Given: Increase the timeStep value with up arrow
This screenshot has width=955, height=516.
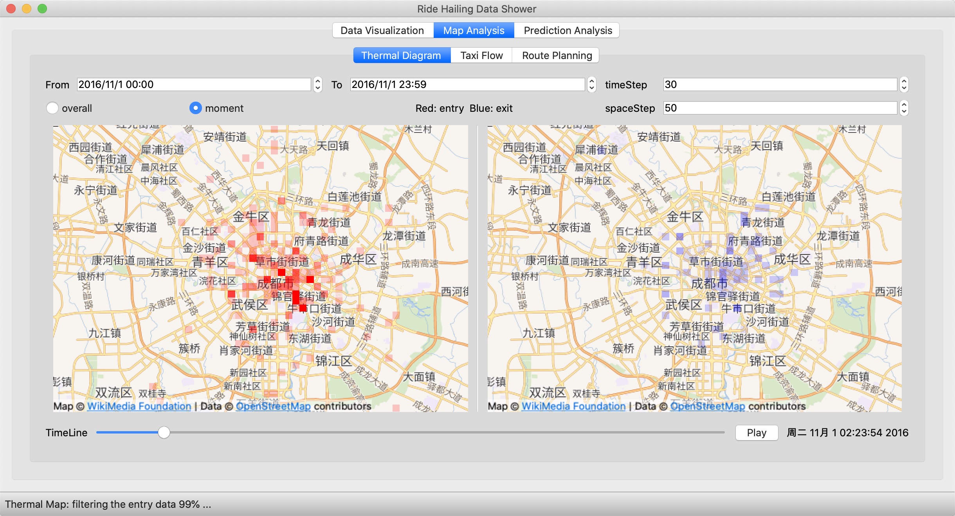Looking at the screenshot, I should click(x=904, y=81).
